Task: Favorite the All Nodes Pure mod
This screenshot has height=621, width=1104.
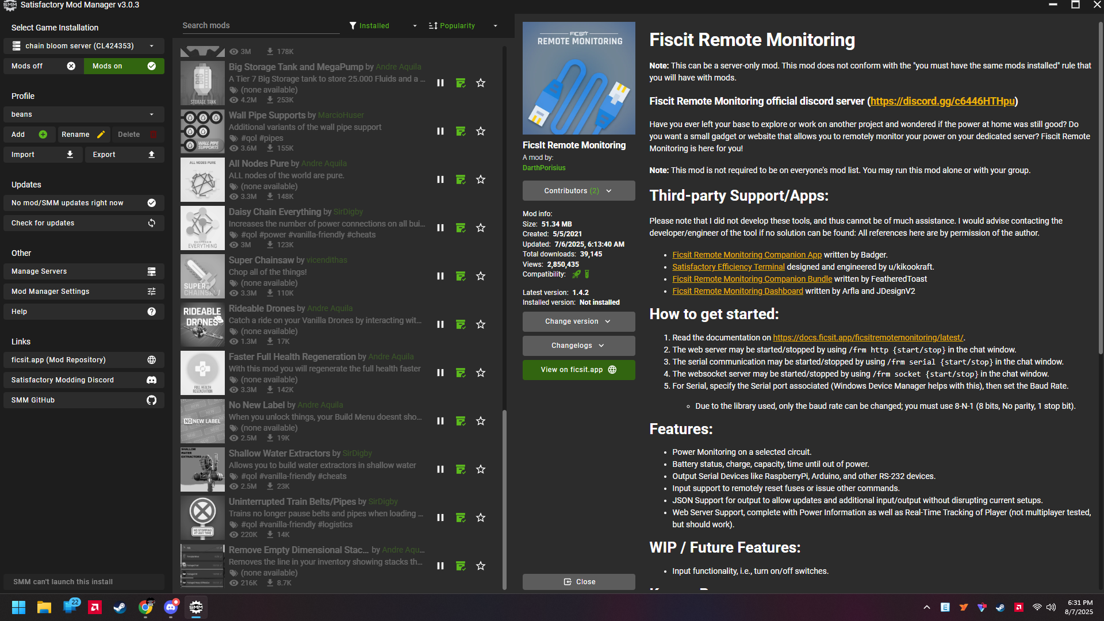Action: 481,179
